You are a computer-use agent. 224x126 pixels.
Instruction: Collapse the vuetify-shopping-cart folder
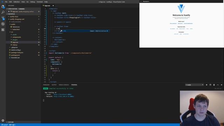(17, 19)
